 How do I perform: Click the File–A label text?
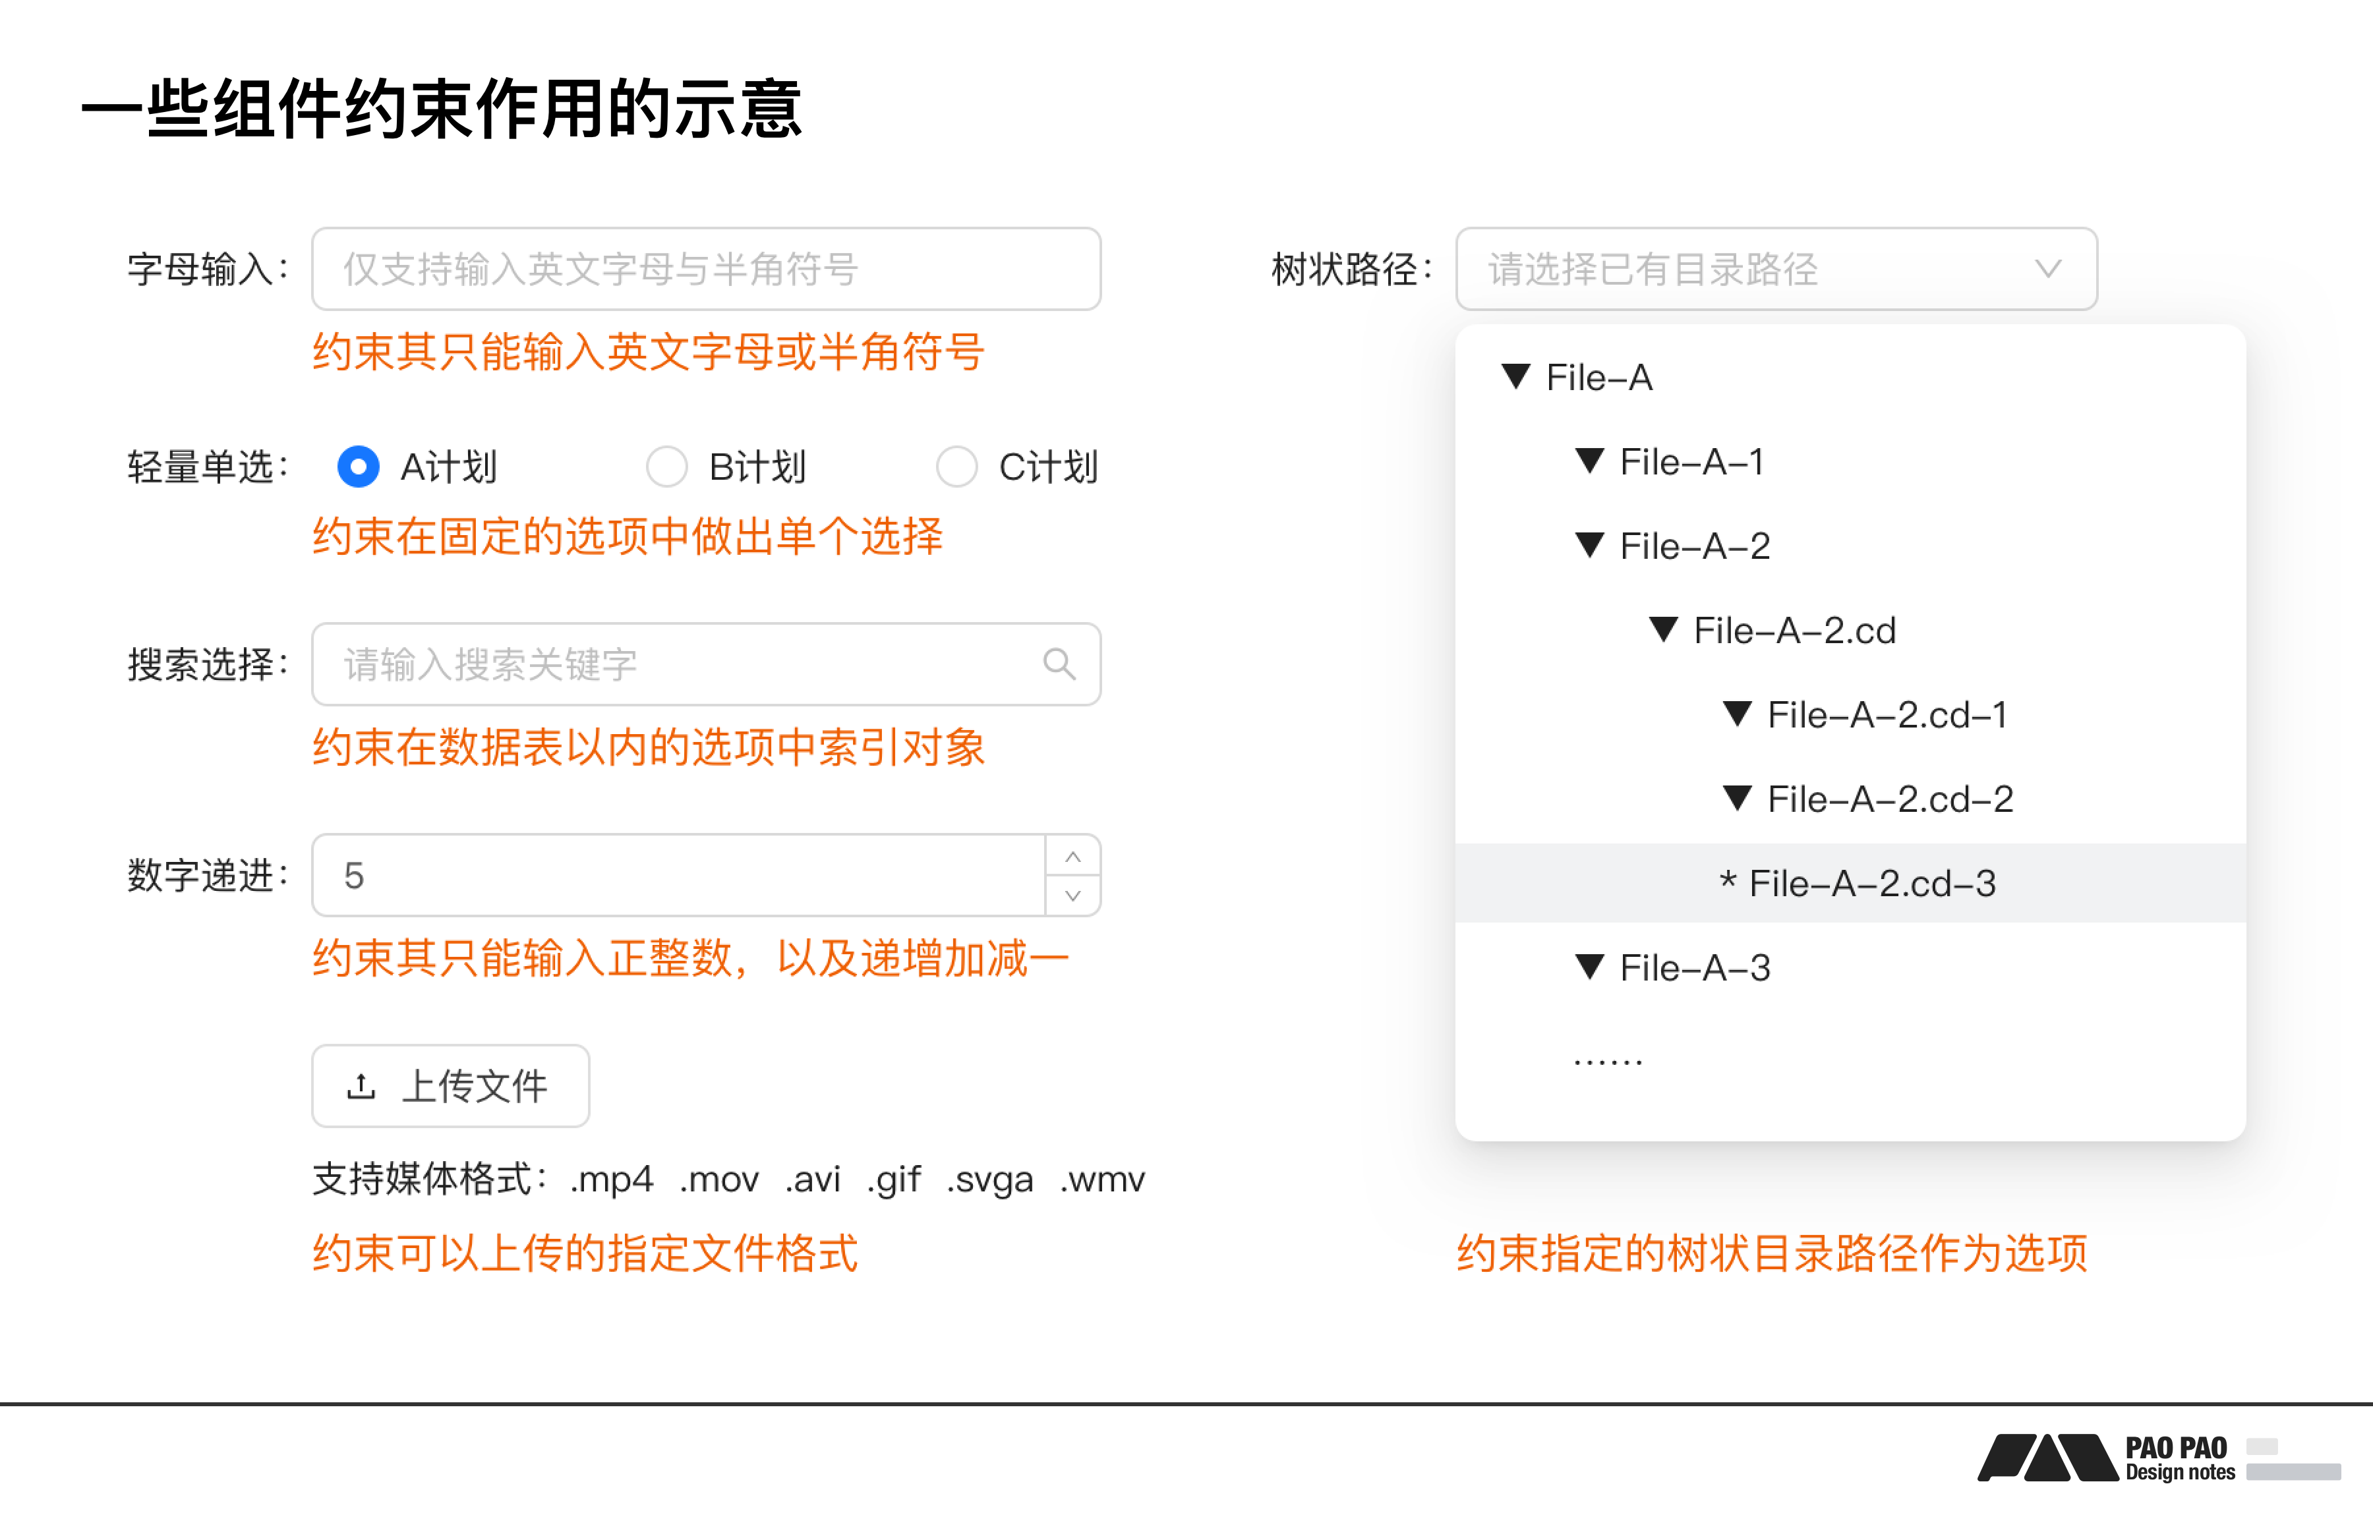(x=1599, y=378)
